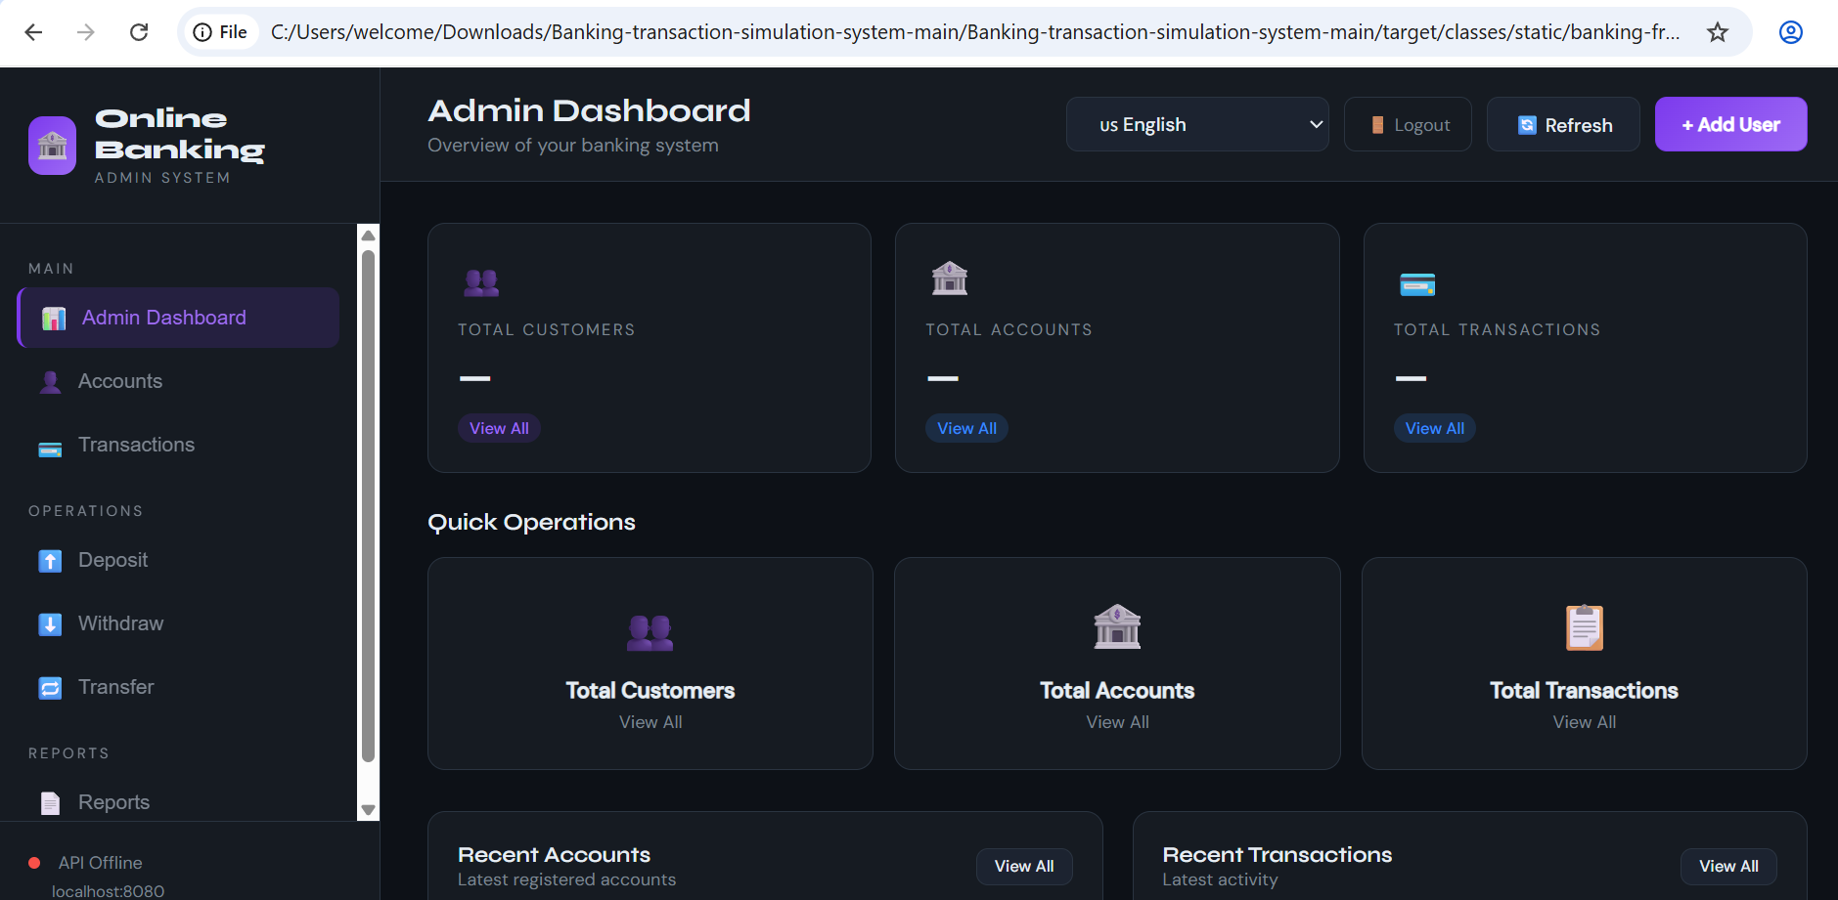1838x900 pixels.
Task: Click the Transfer arrows icon
Action: [50, 688]
